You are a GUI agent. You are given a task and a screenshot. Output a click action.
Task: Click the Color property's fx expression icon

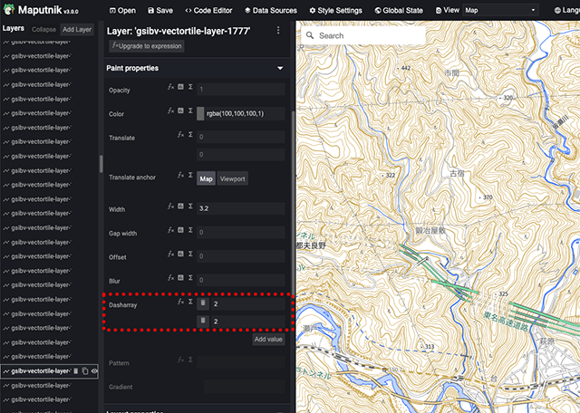(170, 110)
